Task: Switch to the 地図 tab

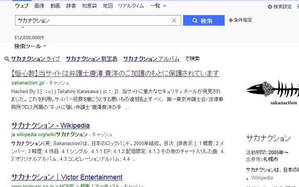Action: point(108,6)
